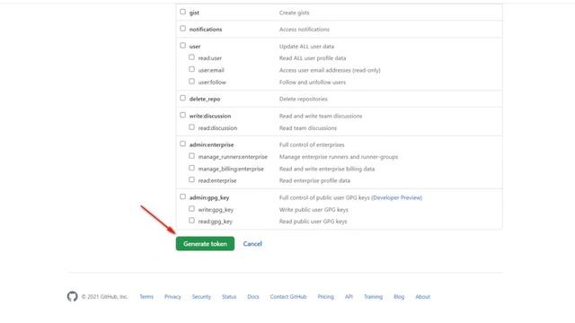Open Status footer link

tap(229, 297)
